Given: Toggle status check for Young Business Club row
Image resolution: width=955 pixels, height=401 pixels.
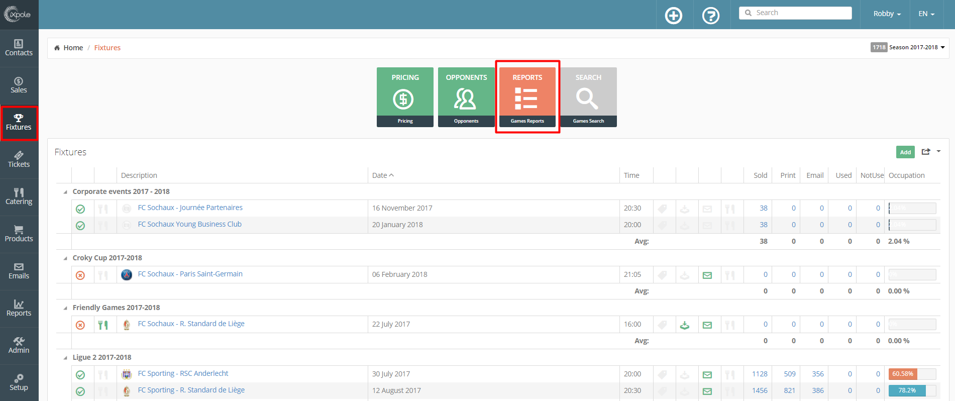Looking at the screenshot, I should [80, 226].
